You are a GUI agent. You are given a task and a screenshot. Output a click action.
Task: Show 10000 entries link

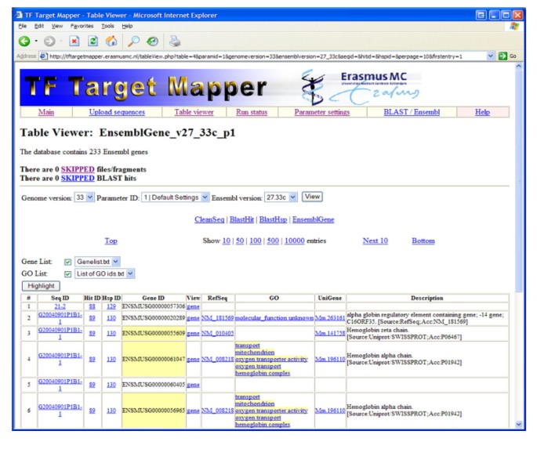pyautogui.click(x=295, y=241)
